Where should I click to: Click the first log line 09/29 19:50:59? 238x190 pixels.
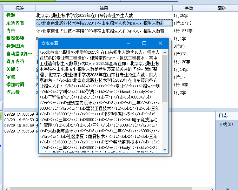[x=21, y=114]
